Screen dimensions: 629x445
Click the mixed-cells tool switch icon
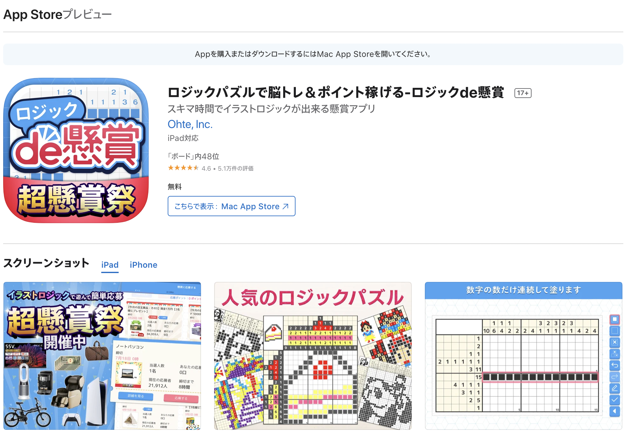(x=614, y=354)
